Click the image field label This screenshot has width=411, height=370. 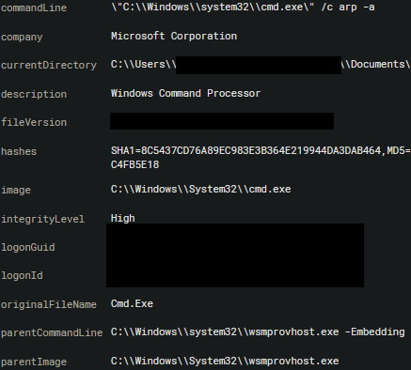pyautogui.click(x=16, y=190)
